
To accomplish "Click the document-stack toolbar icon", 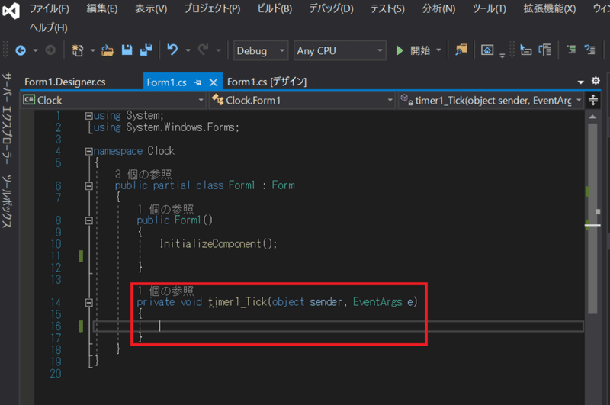I will point(544,50).
